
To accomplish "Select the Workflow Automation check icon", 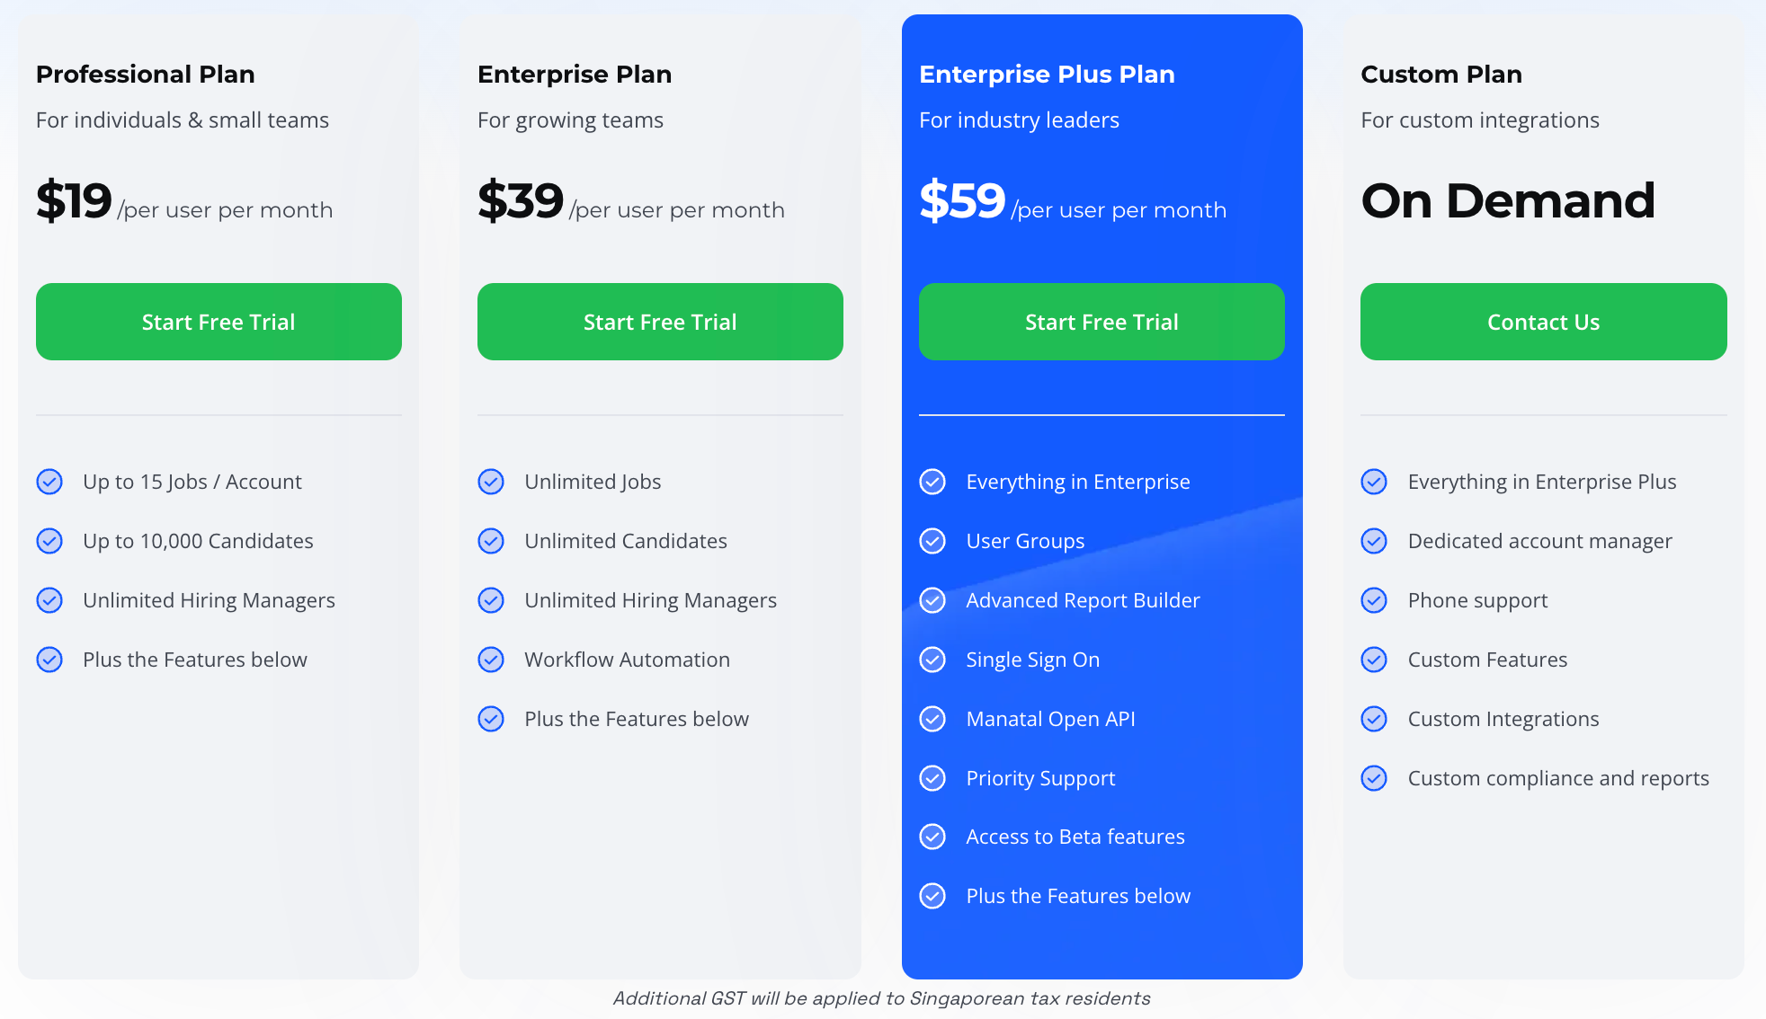I will coord(491,660).
